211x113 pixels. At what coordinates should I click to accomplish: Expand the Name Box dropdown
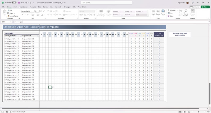click(x=11, y=22)
